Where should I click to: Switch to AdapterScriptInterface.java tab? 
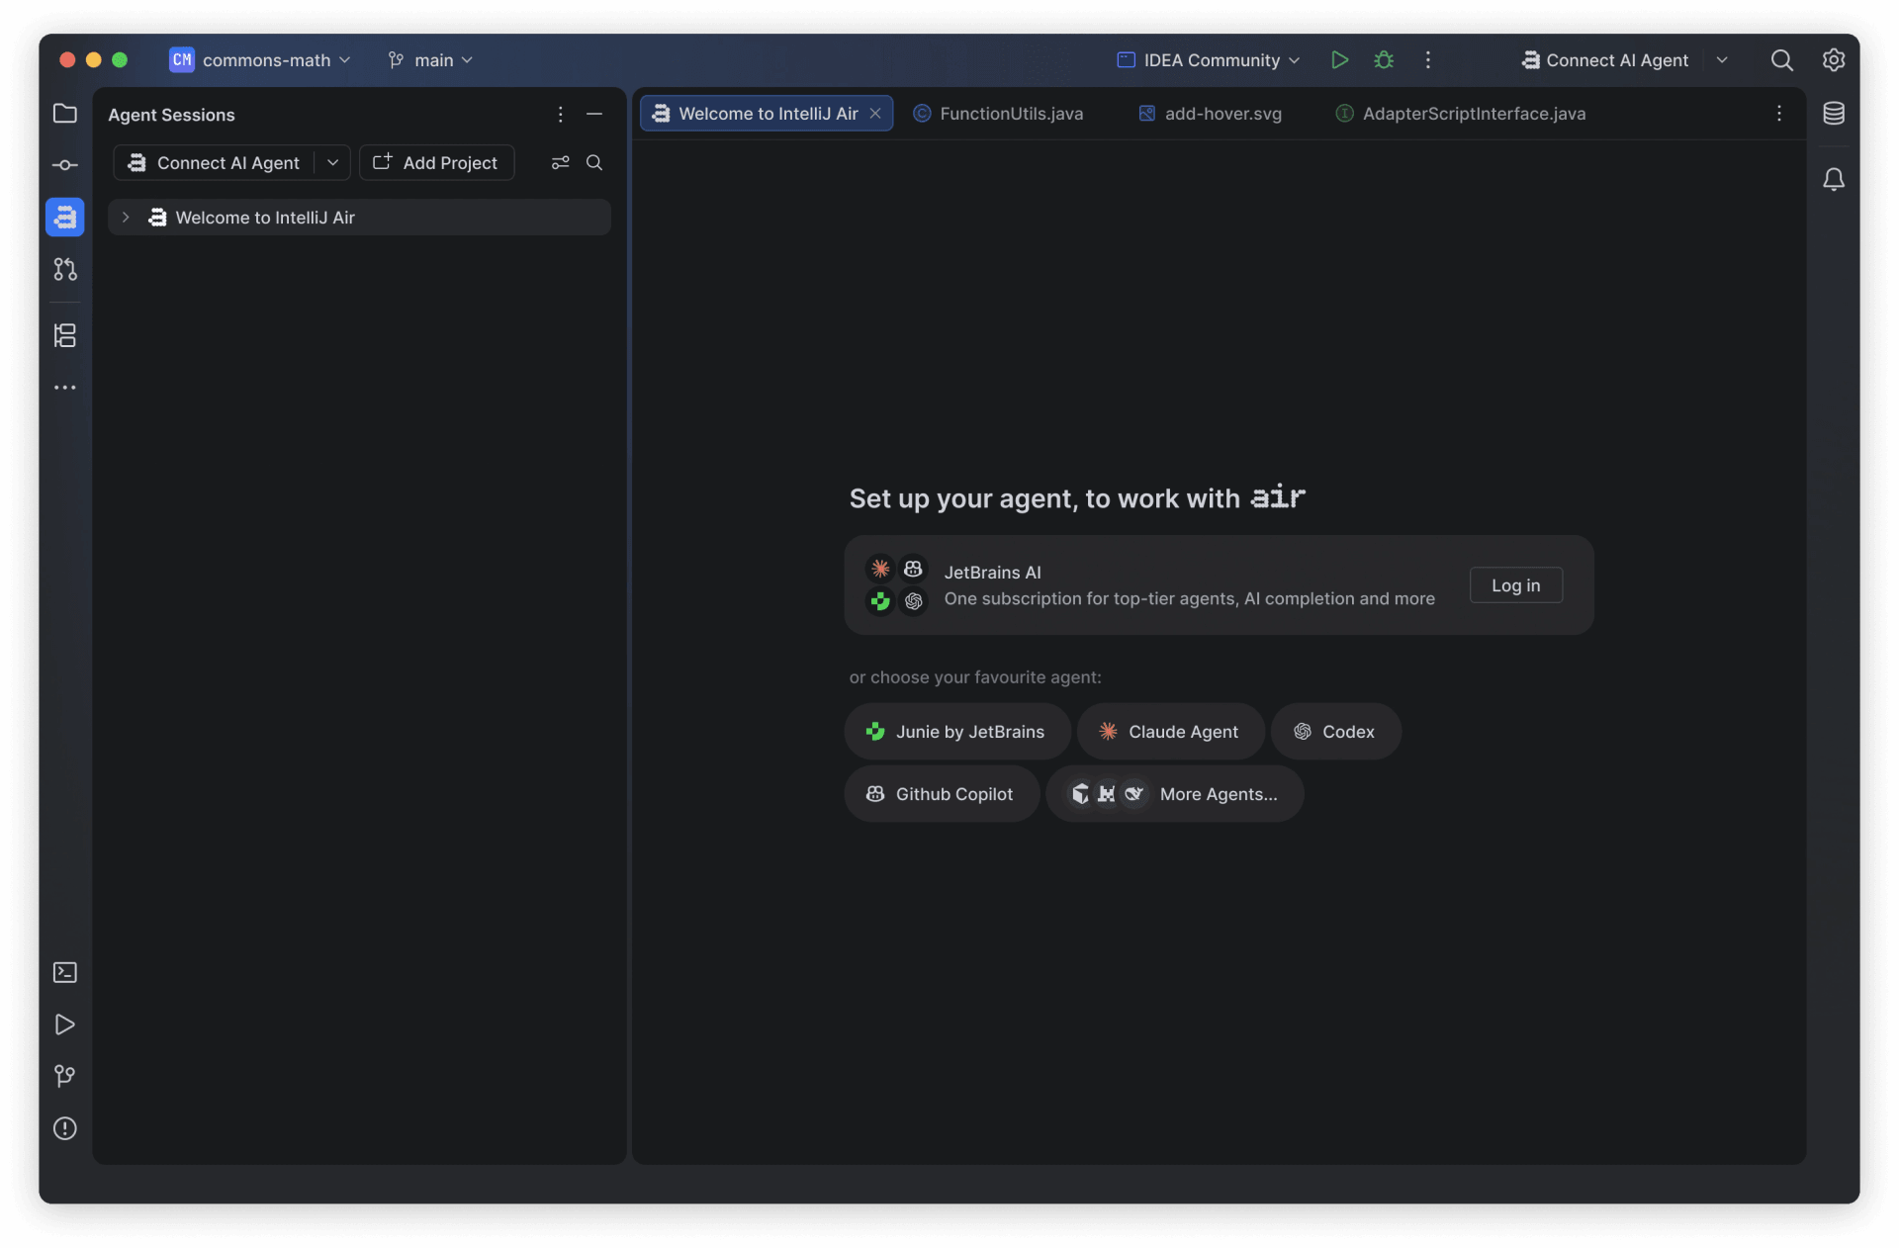(1461, 114)
